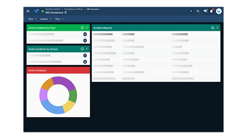Open Active Incidents by Type options menu
This screenshot has width=247, height=139.
click(87, 27)
